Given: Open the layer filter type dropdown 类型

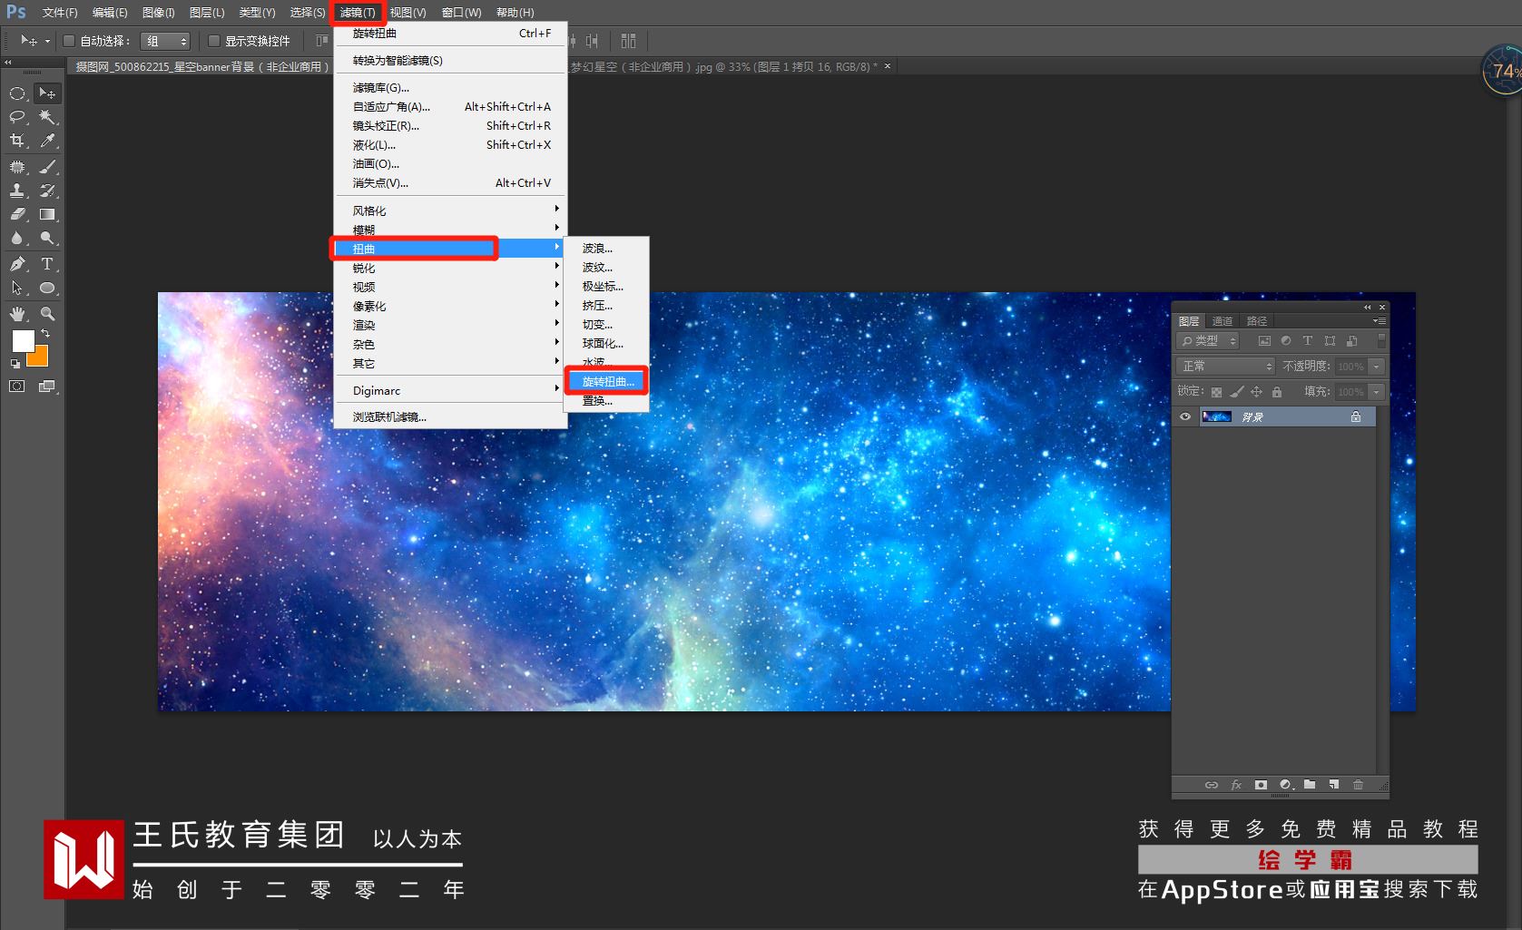Looking at the screenshot, I should (1208, 341).
